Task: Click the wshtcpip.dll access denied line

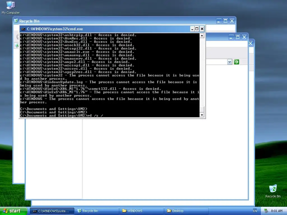Action: pyautogui.click(x=78, y=35)
